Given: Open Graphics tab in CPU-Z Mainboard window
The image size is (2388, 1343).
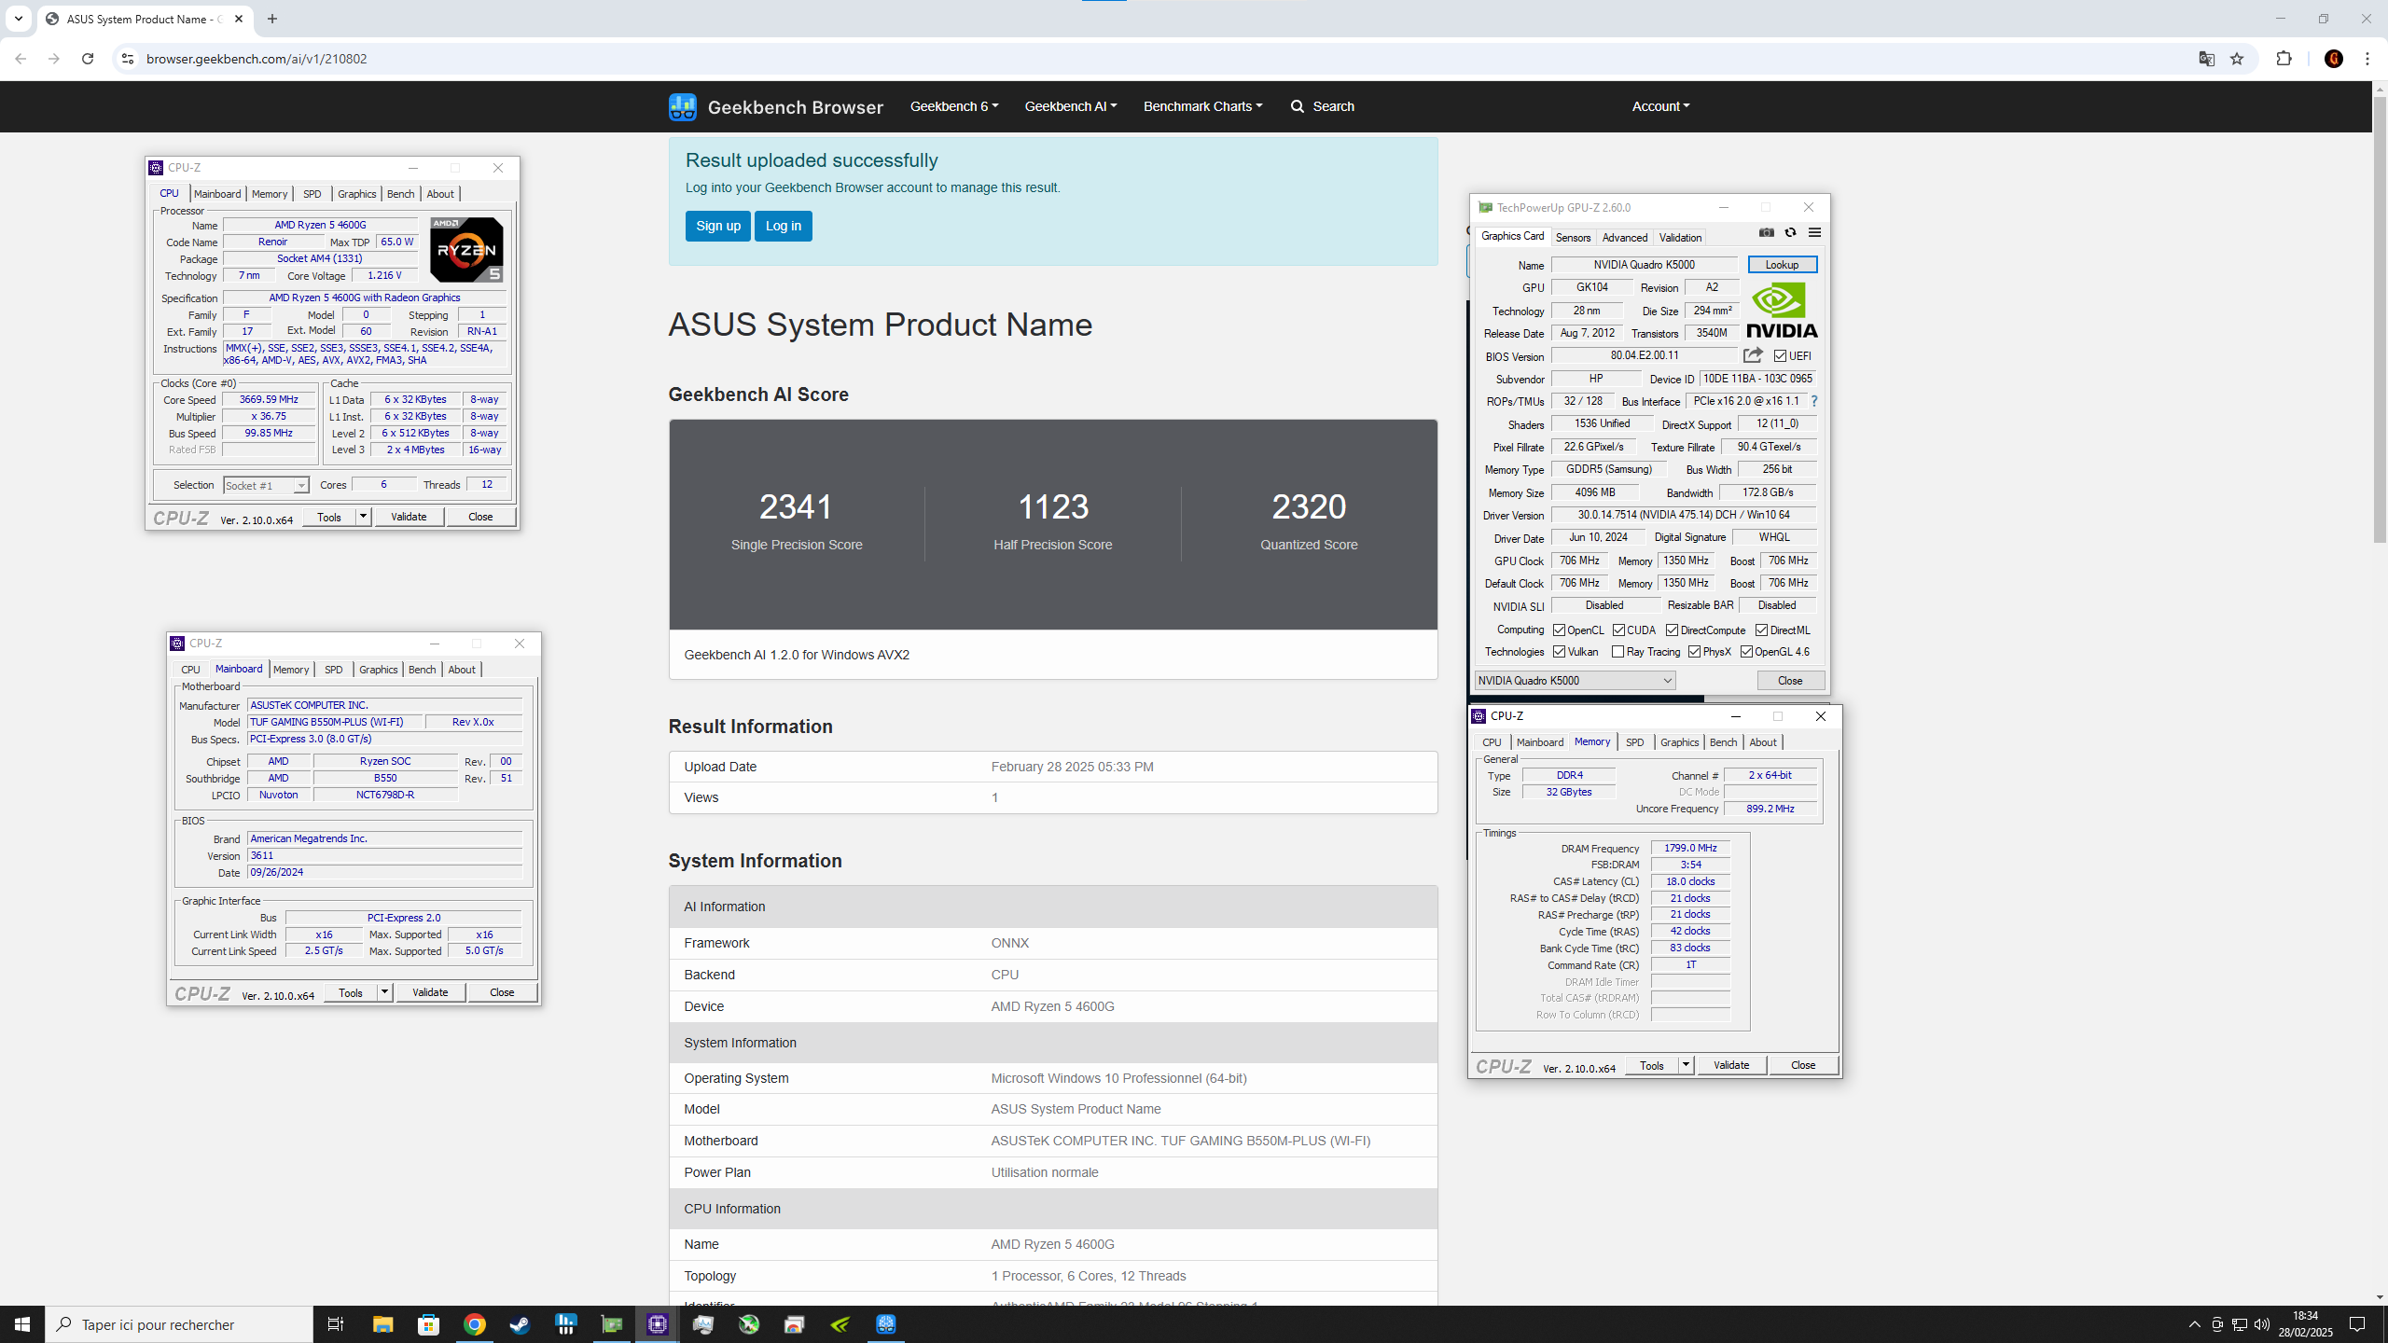Looking at the screenshot, I should pyautogui.click(x=378, y=670).
